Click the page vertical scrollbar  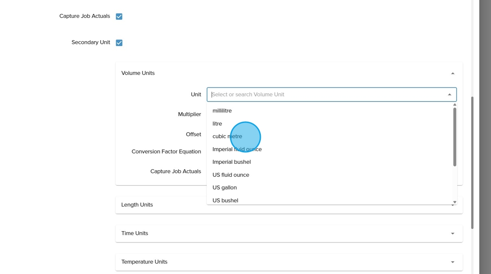(x=472, y=162)
